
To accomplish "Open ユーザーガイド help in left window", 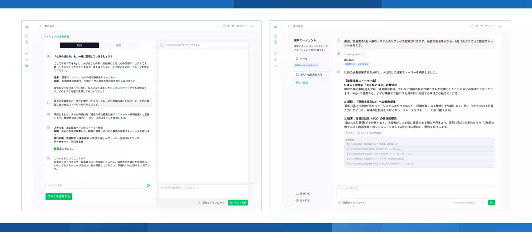I will click(x=235, y=26).
